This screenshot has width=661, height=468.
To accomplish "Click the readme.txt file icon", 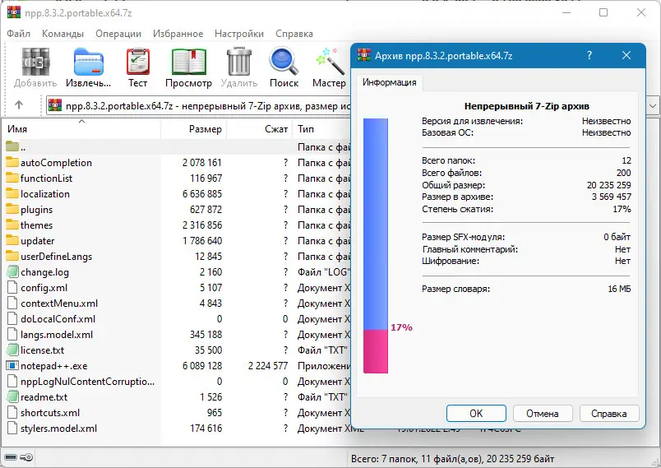I will click(12, 396).
